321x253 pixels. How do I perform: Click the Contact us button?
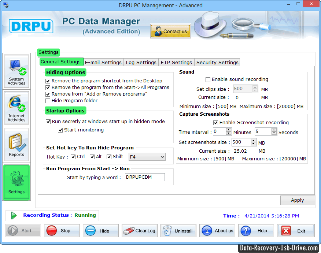coord(170,31)
